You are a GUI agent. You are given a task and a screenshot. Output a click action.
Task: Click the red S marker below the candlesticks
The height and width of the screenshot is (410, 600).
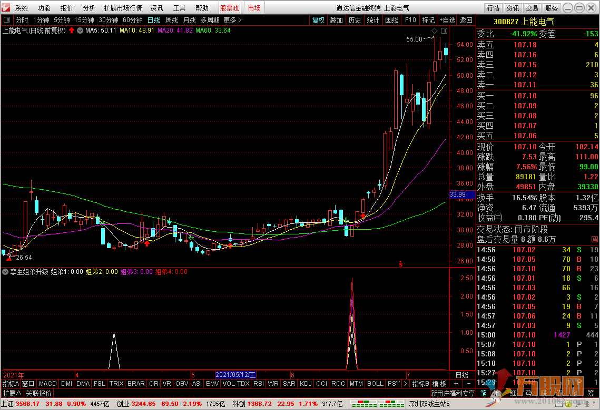pos(401,264)
